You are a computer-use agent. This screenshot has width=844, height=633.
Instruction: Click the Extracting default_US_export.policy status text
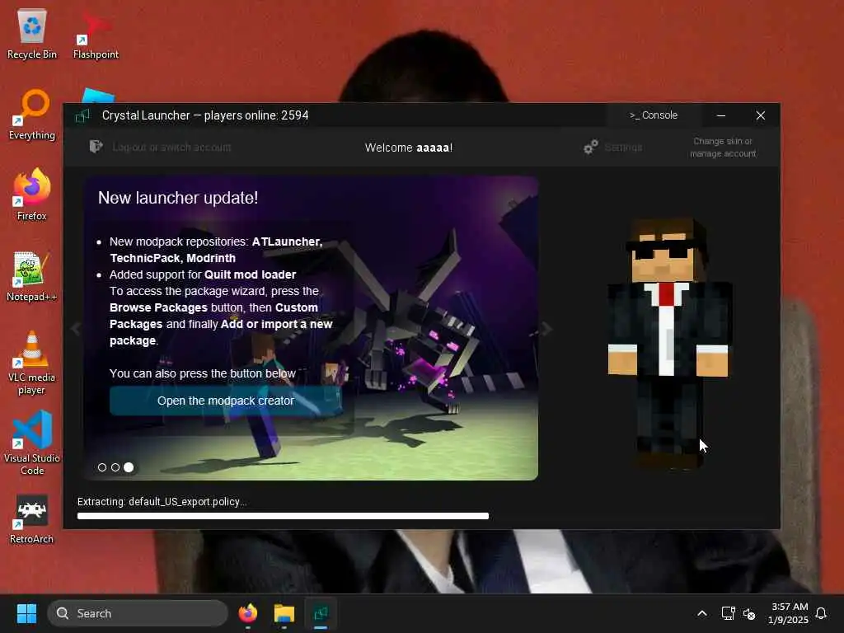pos(162,502)
